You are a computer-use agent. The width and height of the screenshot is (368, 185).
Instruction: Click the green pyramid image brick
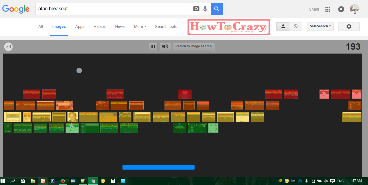tap(180, 128)
